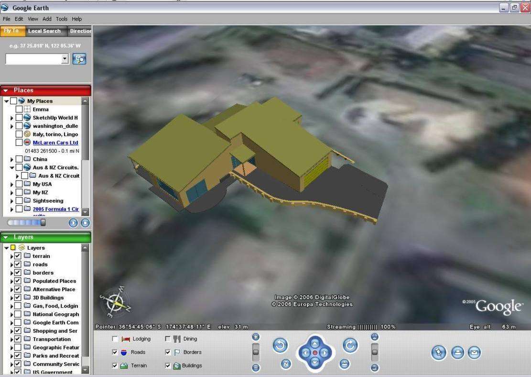Expand the China folder in Places

[x=12, y=159]
